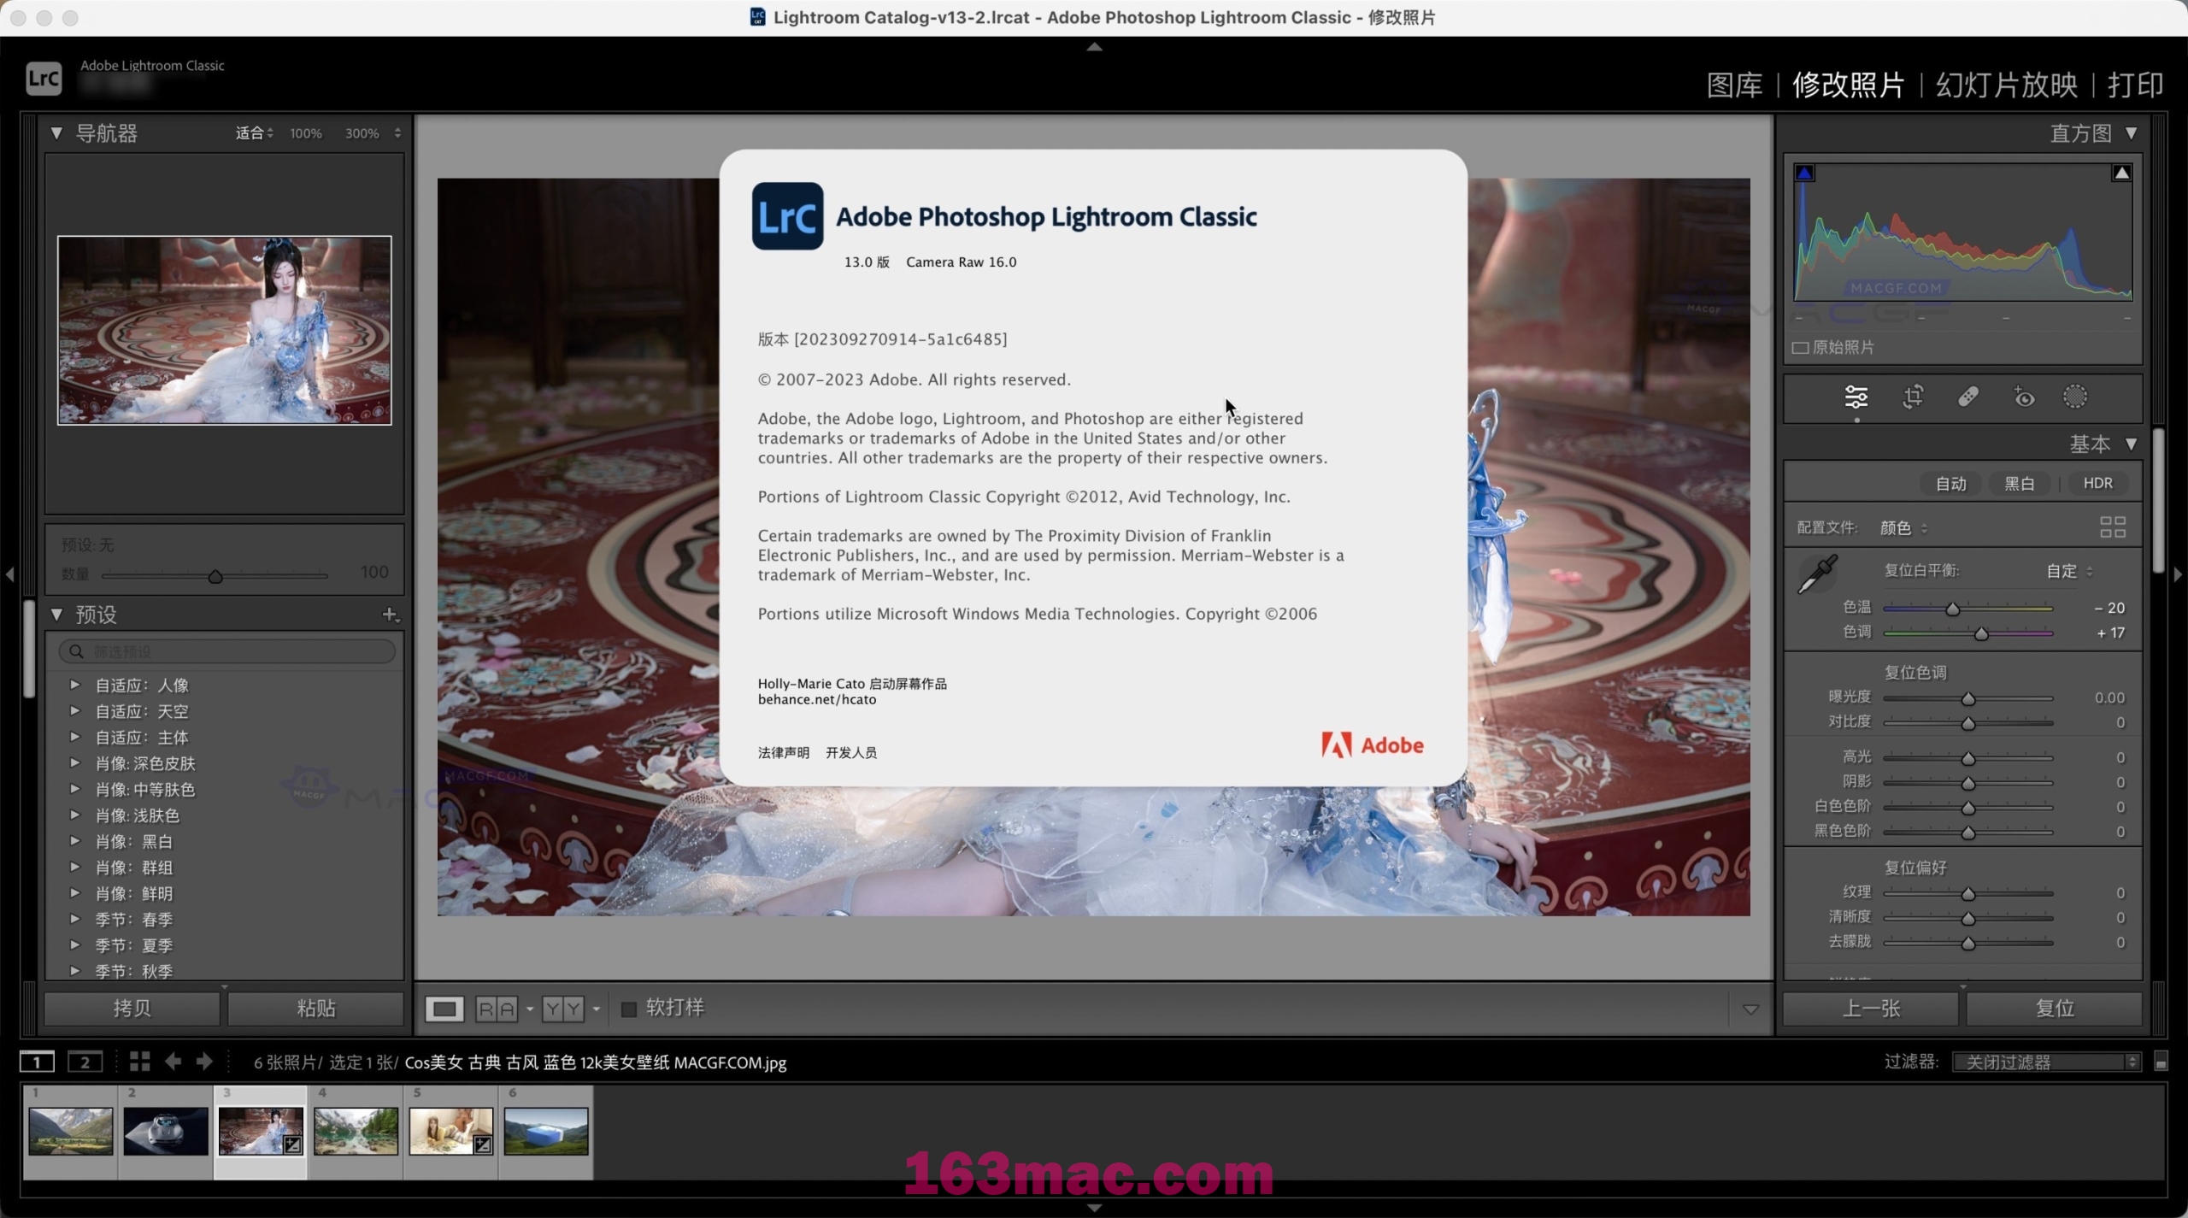2188x1218 pixels.
Task: Collapse the right panel group arrow
Action: (2178, 574)
